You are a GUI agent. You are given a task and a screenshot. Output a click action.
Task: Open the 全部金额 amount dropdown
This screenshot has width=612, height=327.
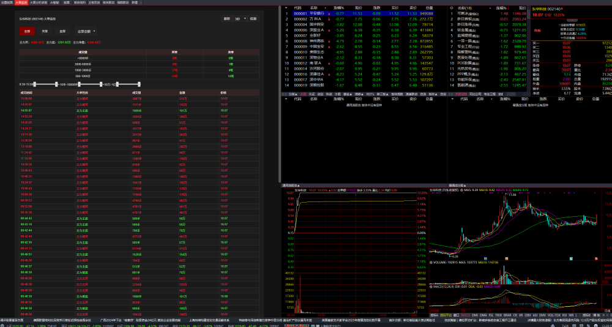(86, 31)
